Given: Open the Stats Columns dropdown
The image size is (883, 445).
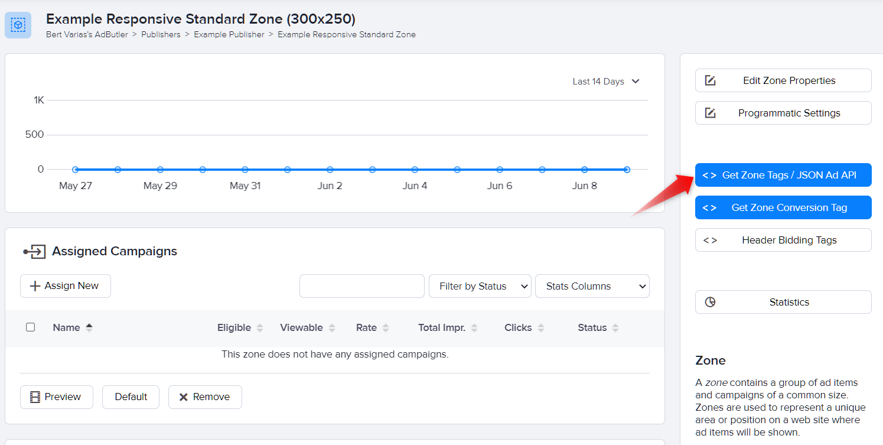Looking at the screenshot, I should 592,286.
